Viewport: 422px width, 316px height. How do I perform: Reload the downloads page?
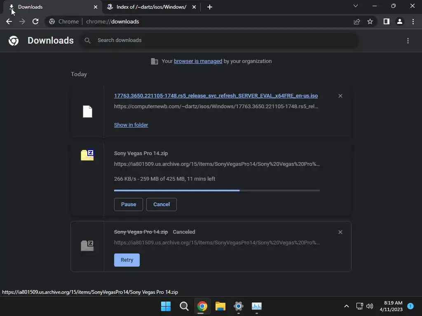click(x=35, y=21)
